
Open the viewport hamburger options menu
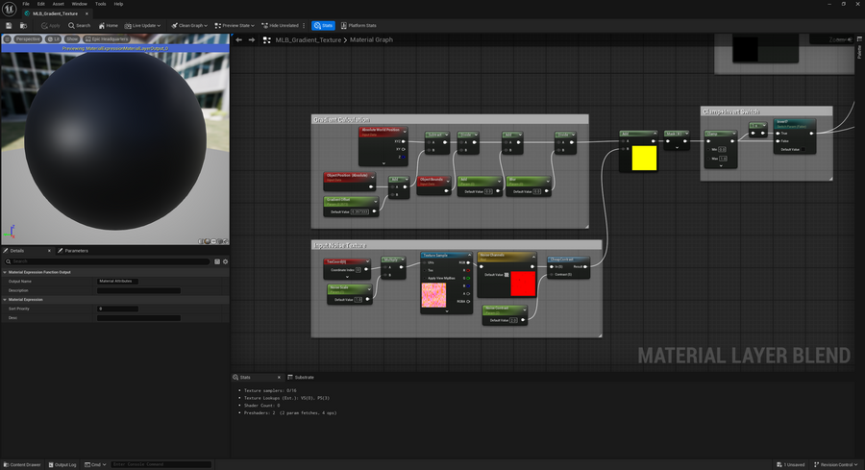tap(8, 39)
